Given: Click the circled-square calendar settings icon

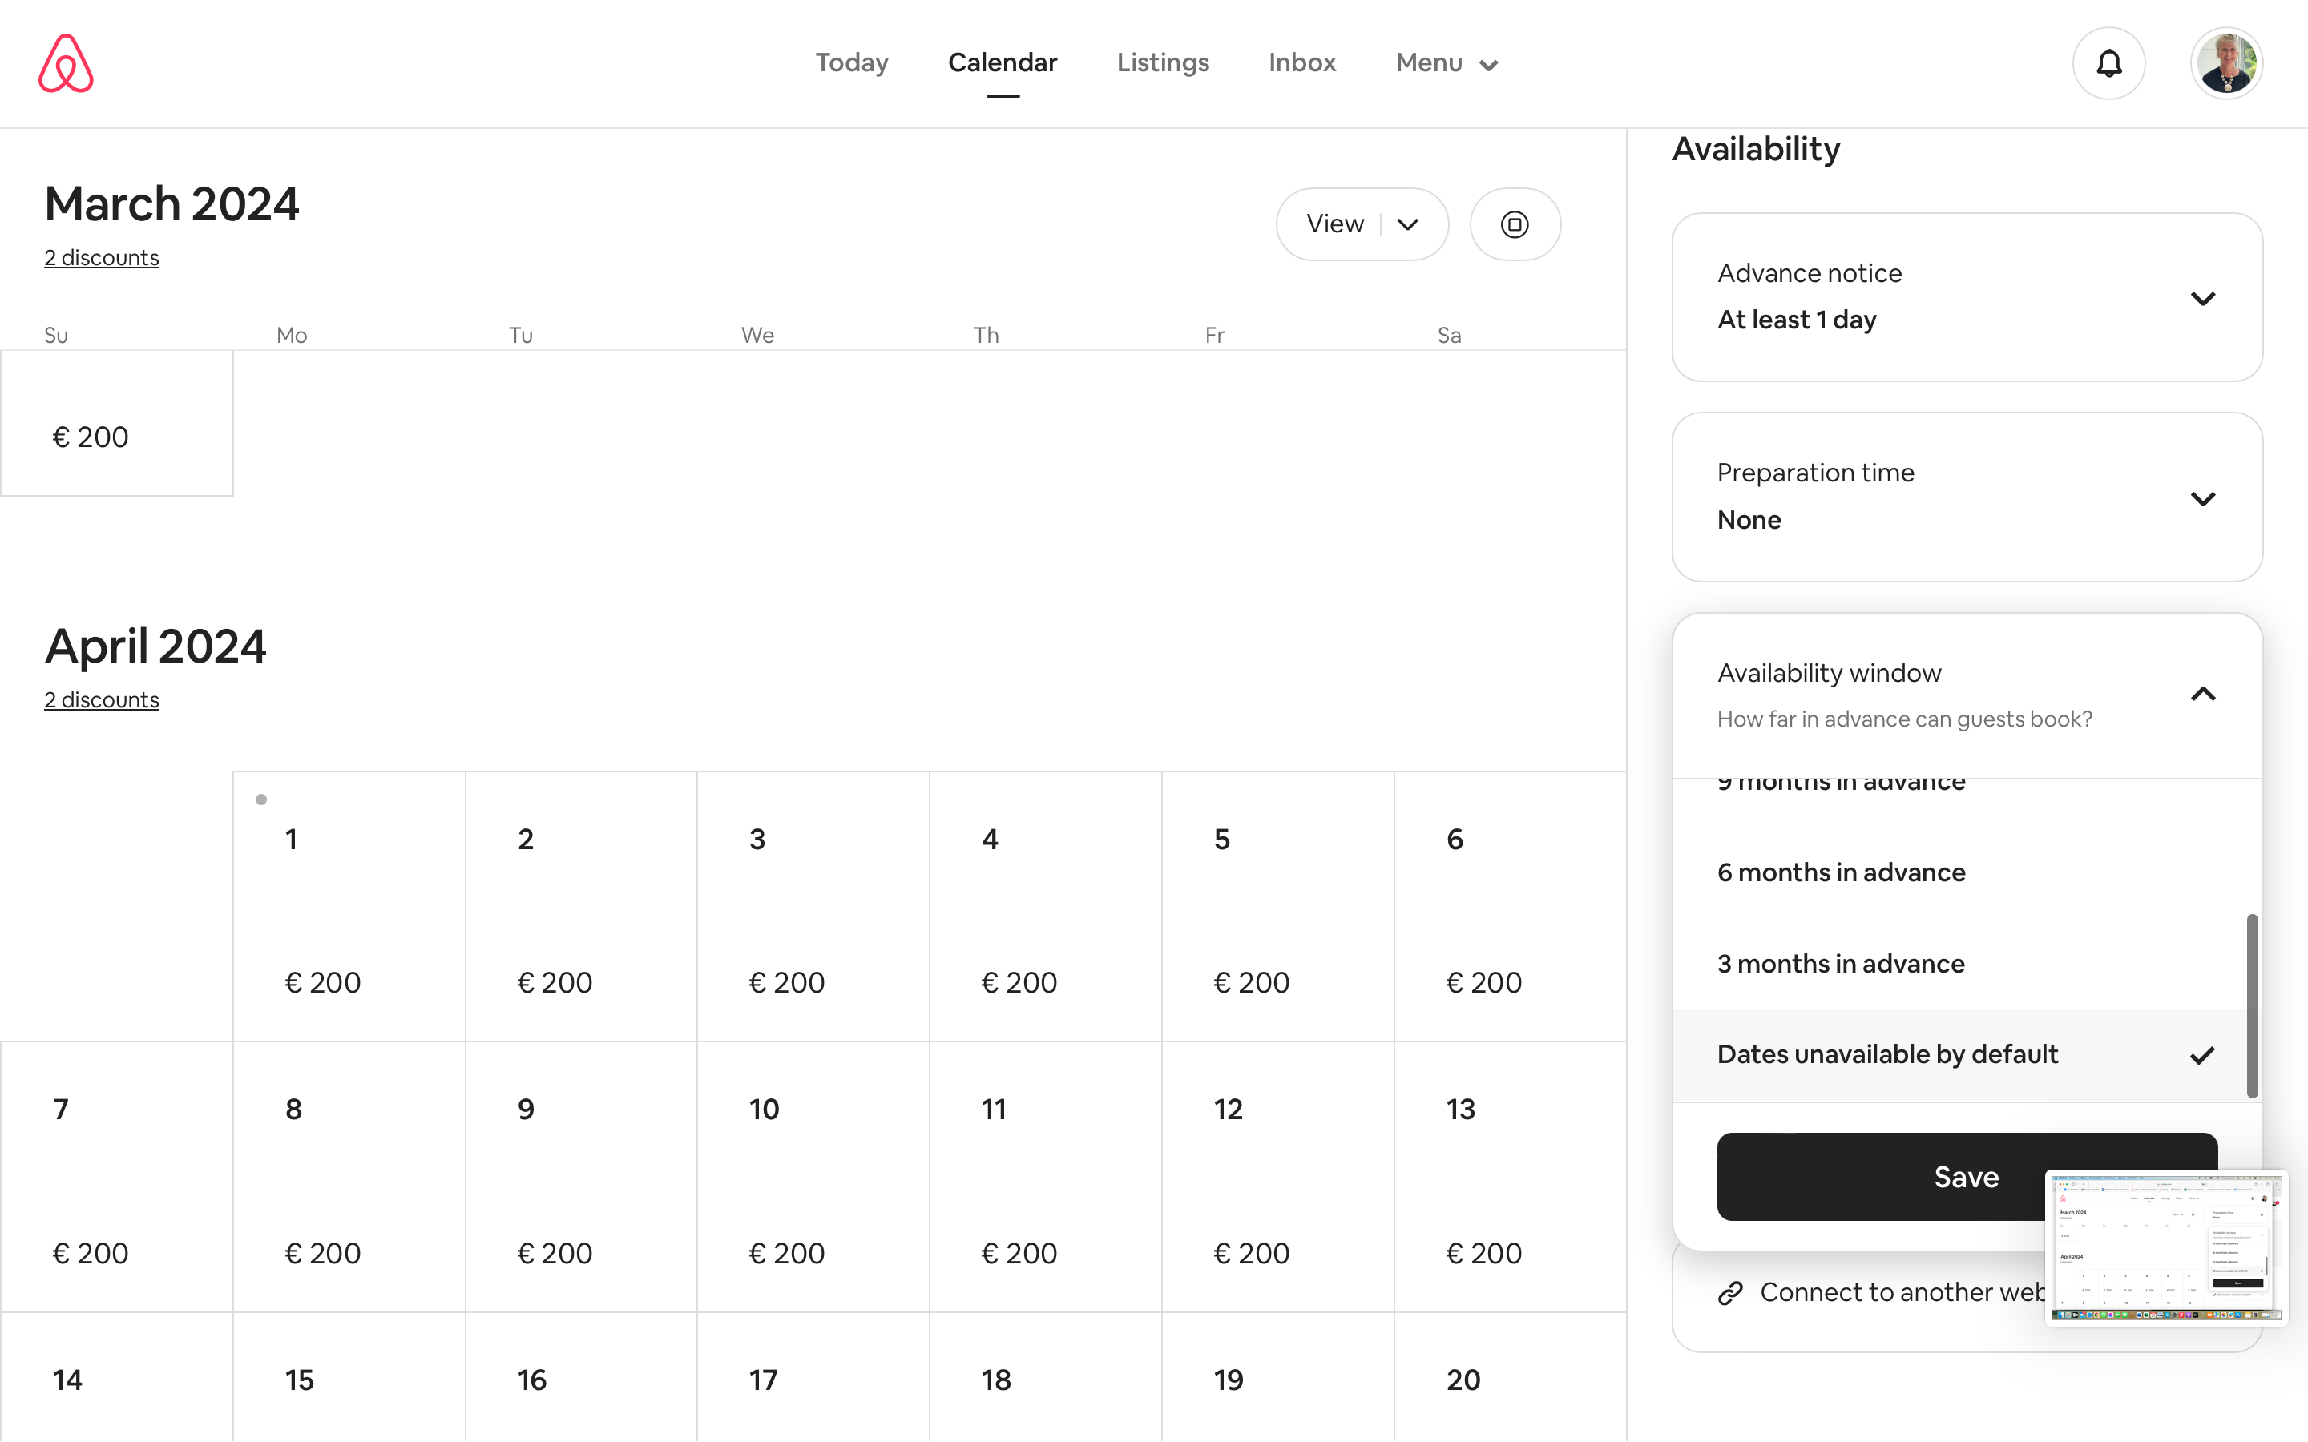Looking at the screenshot, I should click(1515, 224).
